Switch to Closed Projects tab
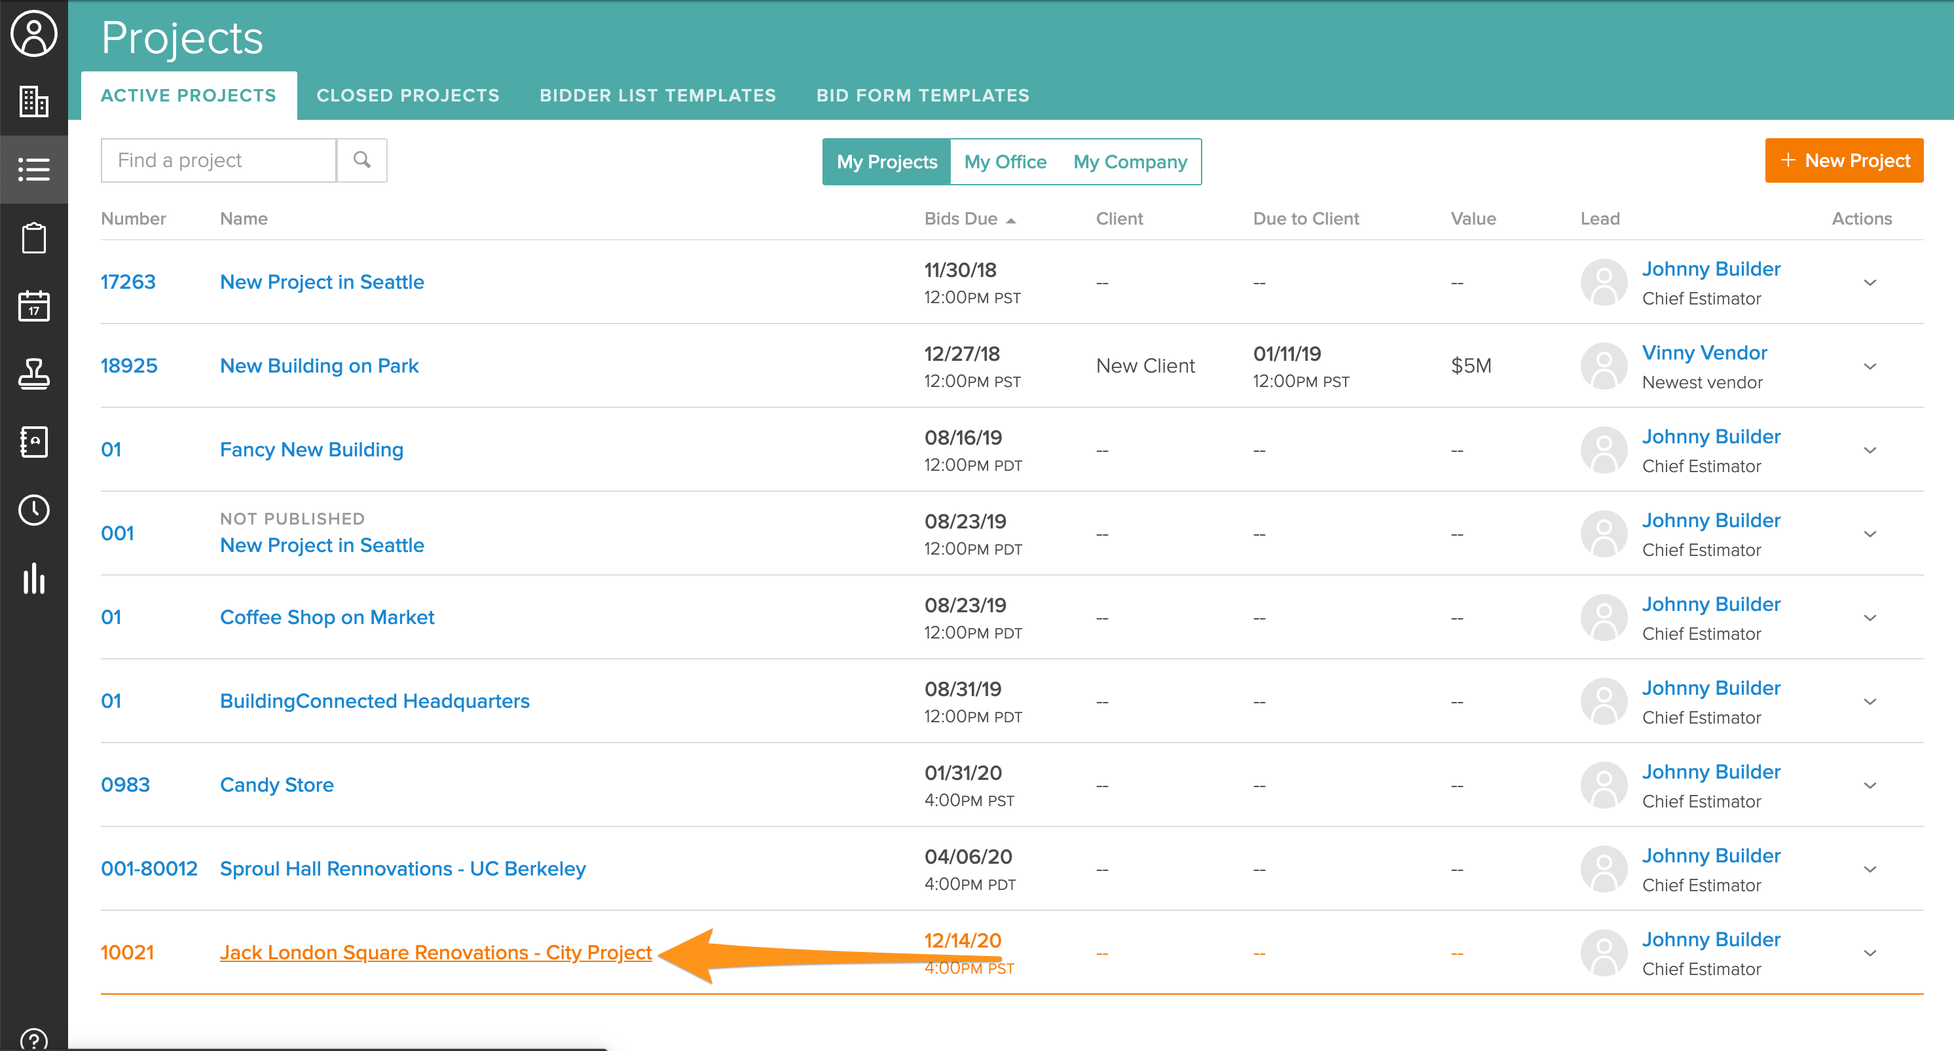 point(407,96)
